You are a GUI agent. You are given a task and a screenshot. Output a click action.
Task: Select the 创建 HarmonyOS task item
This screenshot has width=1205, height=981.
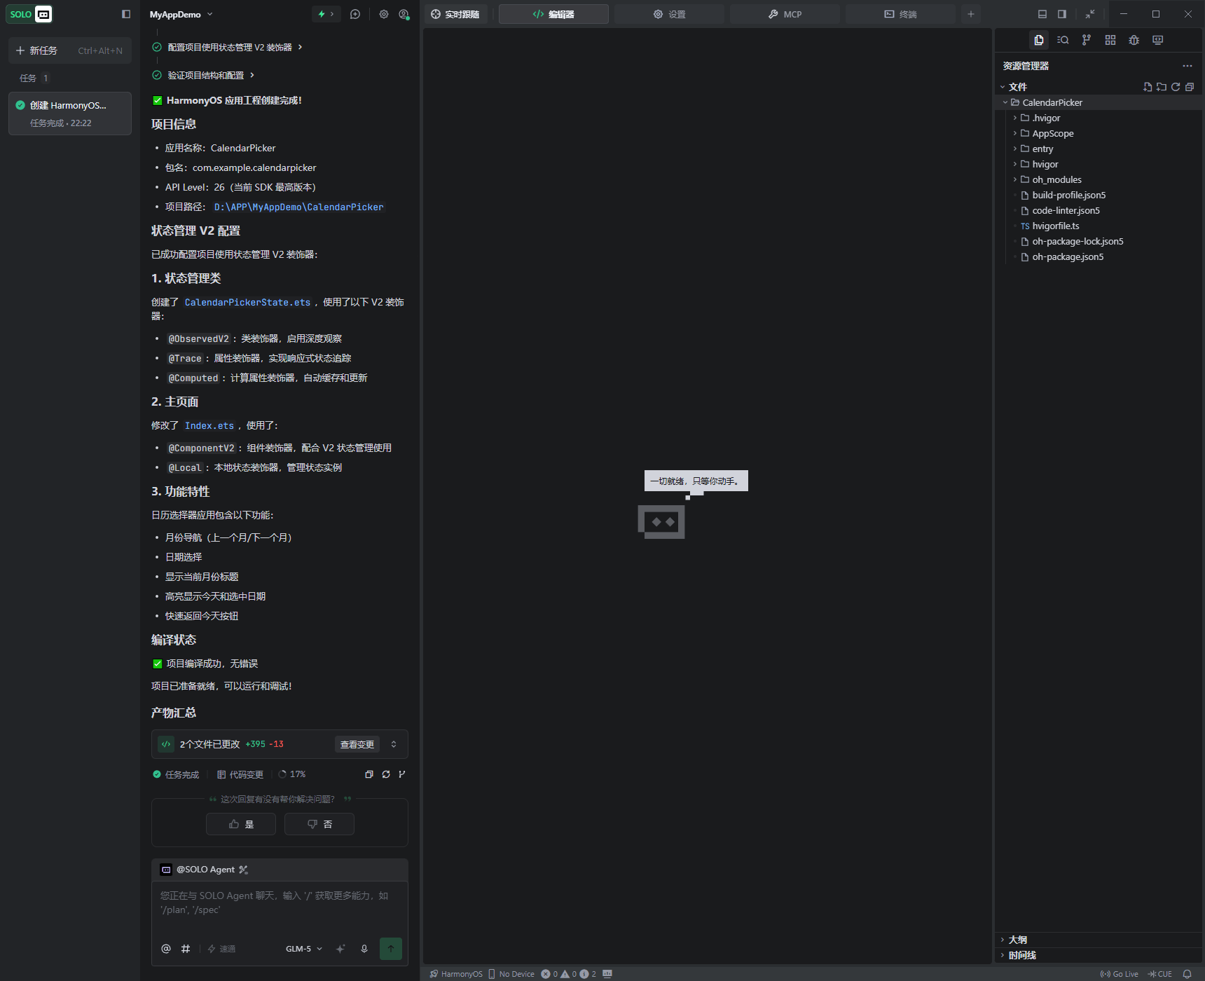69,114
